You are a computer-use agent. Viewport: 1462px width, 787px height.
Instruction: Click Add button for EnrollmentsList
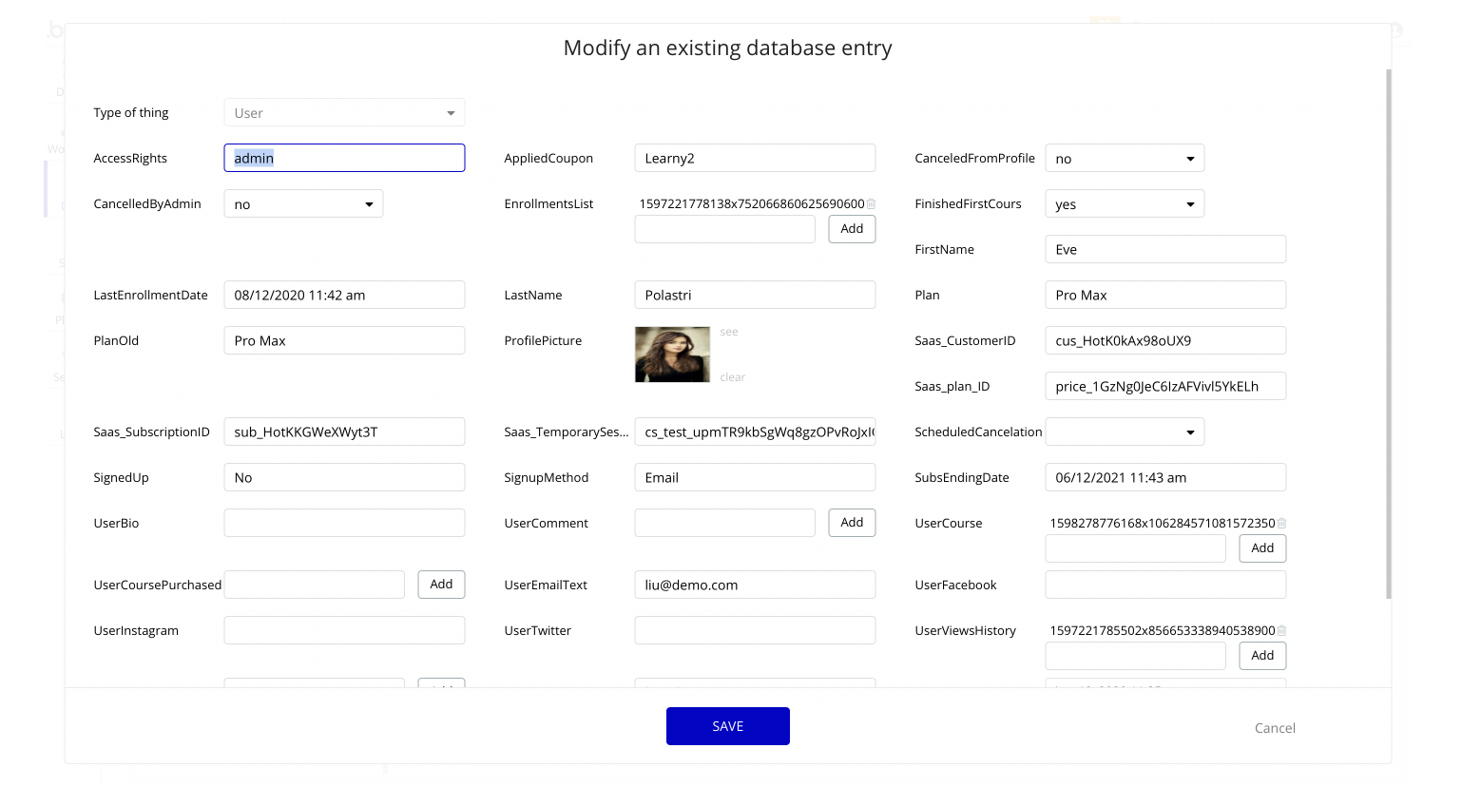852,229
